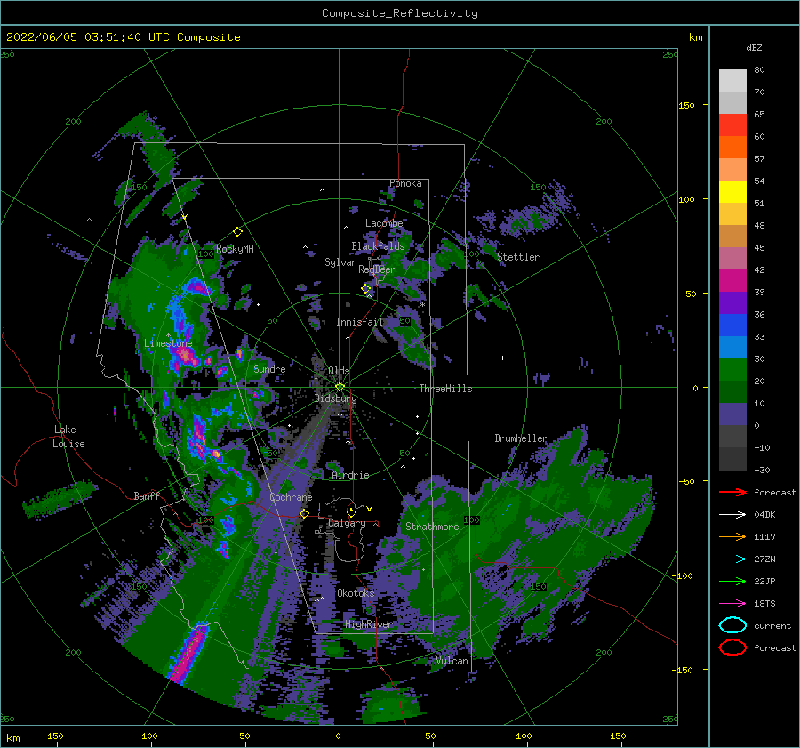Image resolution: width=800 pixels, height=748 pixels.
Task: Select the red 65 dBZ legend swatch
Action: click(732, 125)
